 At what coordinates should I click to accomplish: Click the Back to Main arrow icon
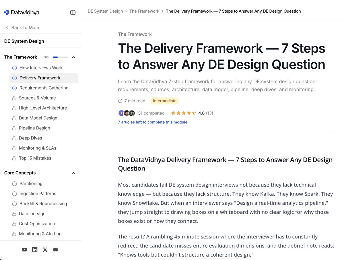(x=7, y=28)
